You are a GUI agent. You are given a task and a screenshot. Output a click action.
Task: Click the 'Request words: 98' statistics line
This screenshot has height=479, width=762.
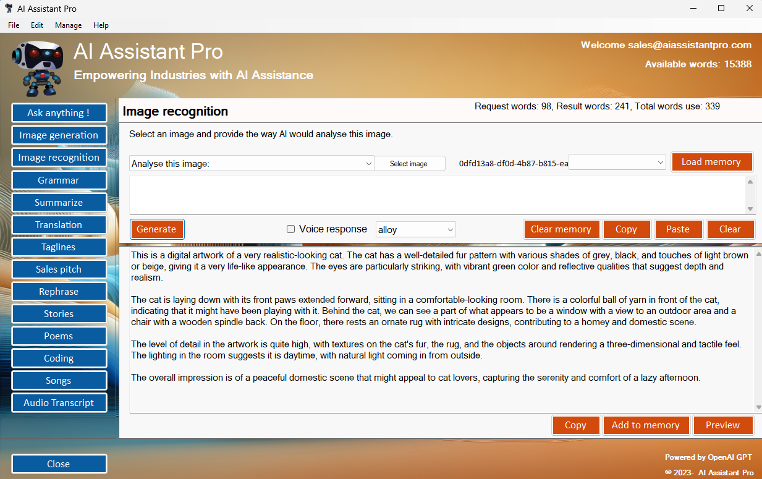click(x=597, y=106)
